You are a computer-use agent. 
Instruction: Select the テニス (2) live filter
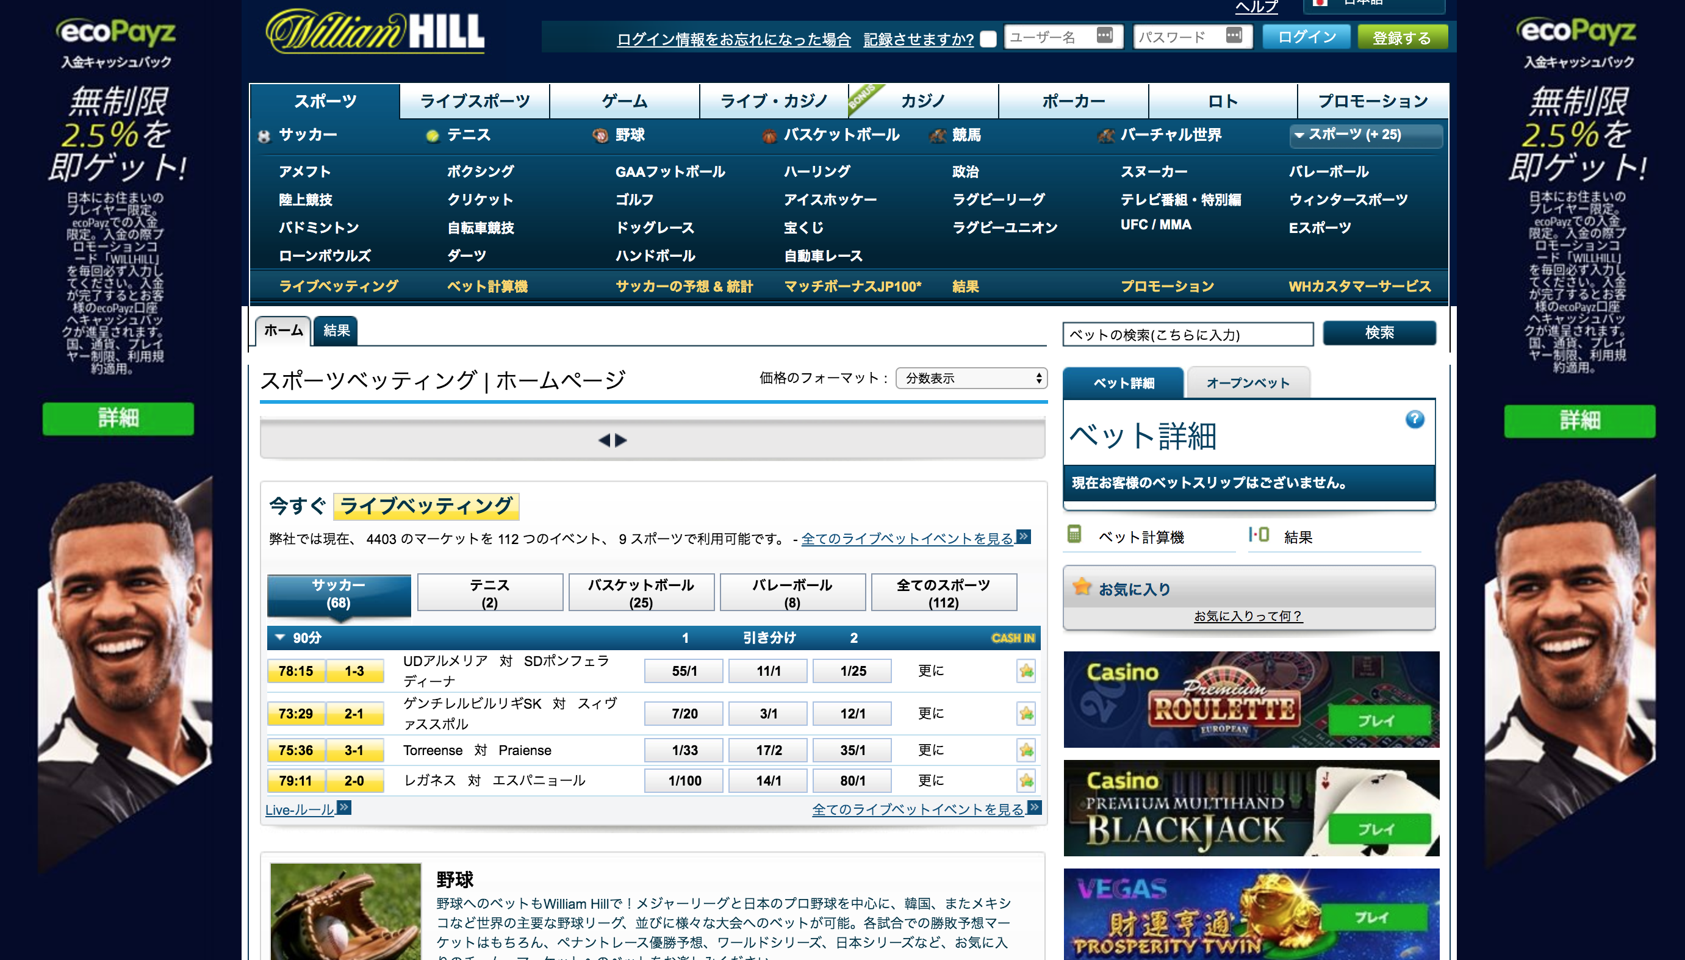[x=490, y=593]
